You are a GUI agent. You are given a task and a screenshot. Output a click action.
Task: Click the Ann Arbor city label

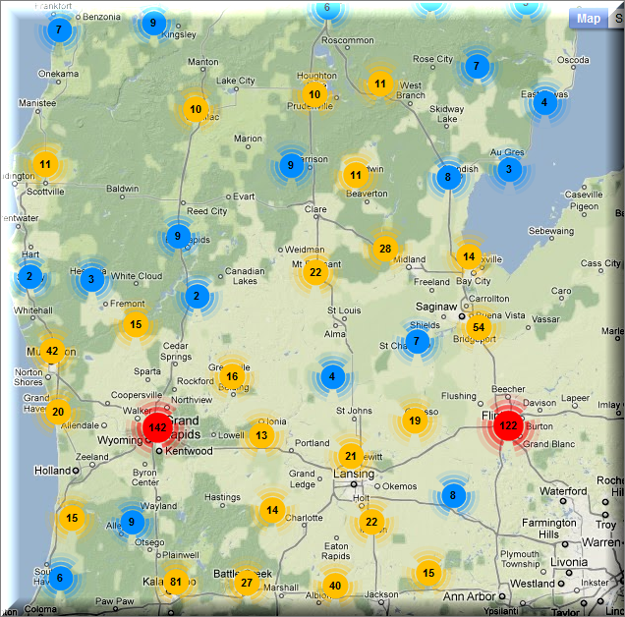[x=469, y=596]
